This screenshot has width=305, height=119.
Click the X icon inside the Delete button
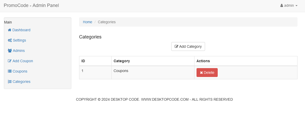pos(201,73)
